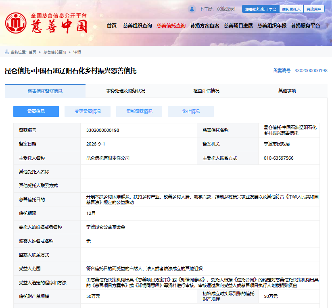Select 慈善组织/红十字会 login button
This screenshot has width=332, height=308.
[x=261, y=9]
